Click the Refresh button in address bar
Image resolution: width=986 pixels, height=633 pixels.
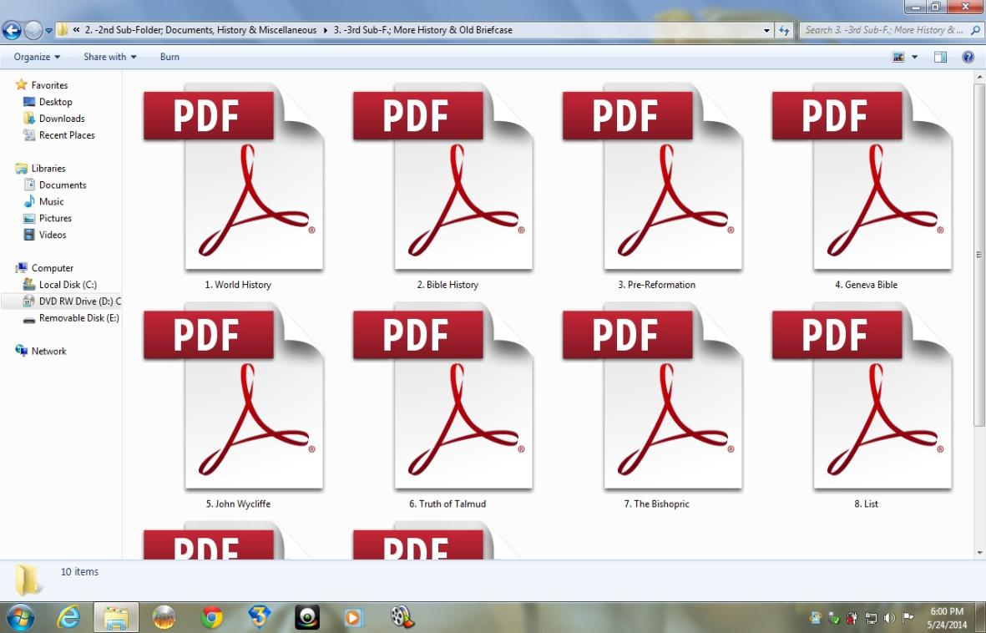tap(783, 30)
